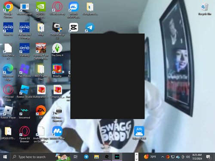
Task: Open Telegram from the taskbar
Action: tap(86, 157)
